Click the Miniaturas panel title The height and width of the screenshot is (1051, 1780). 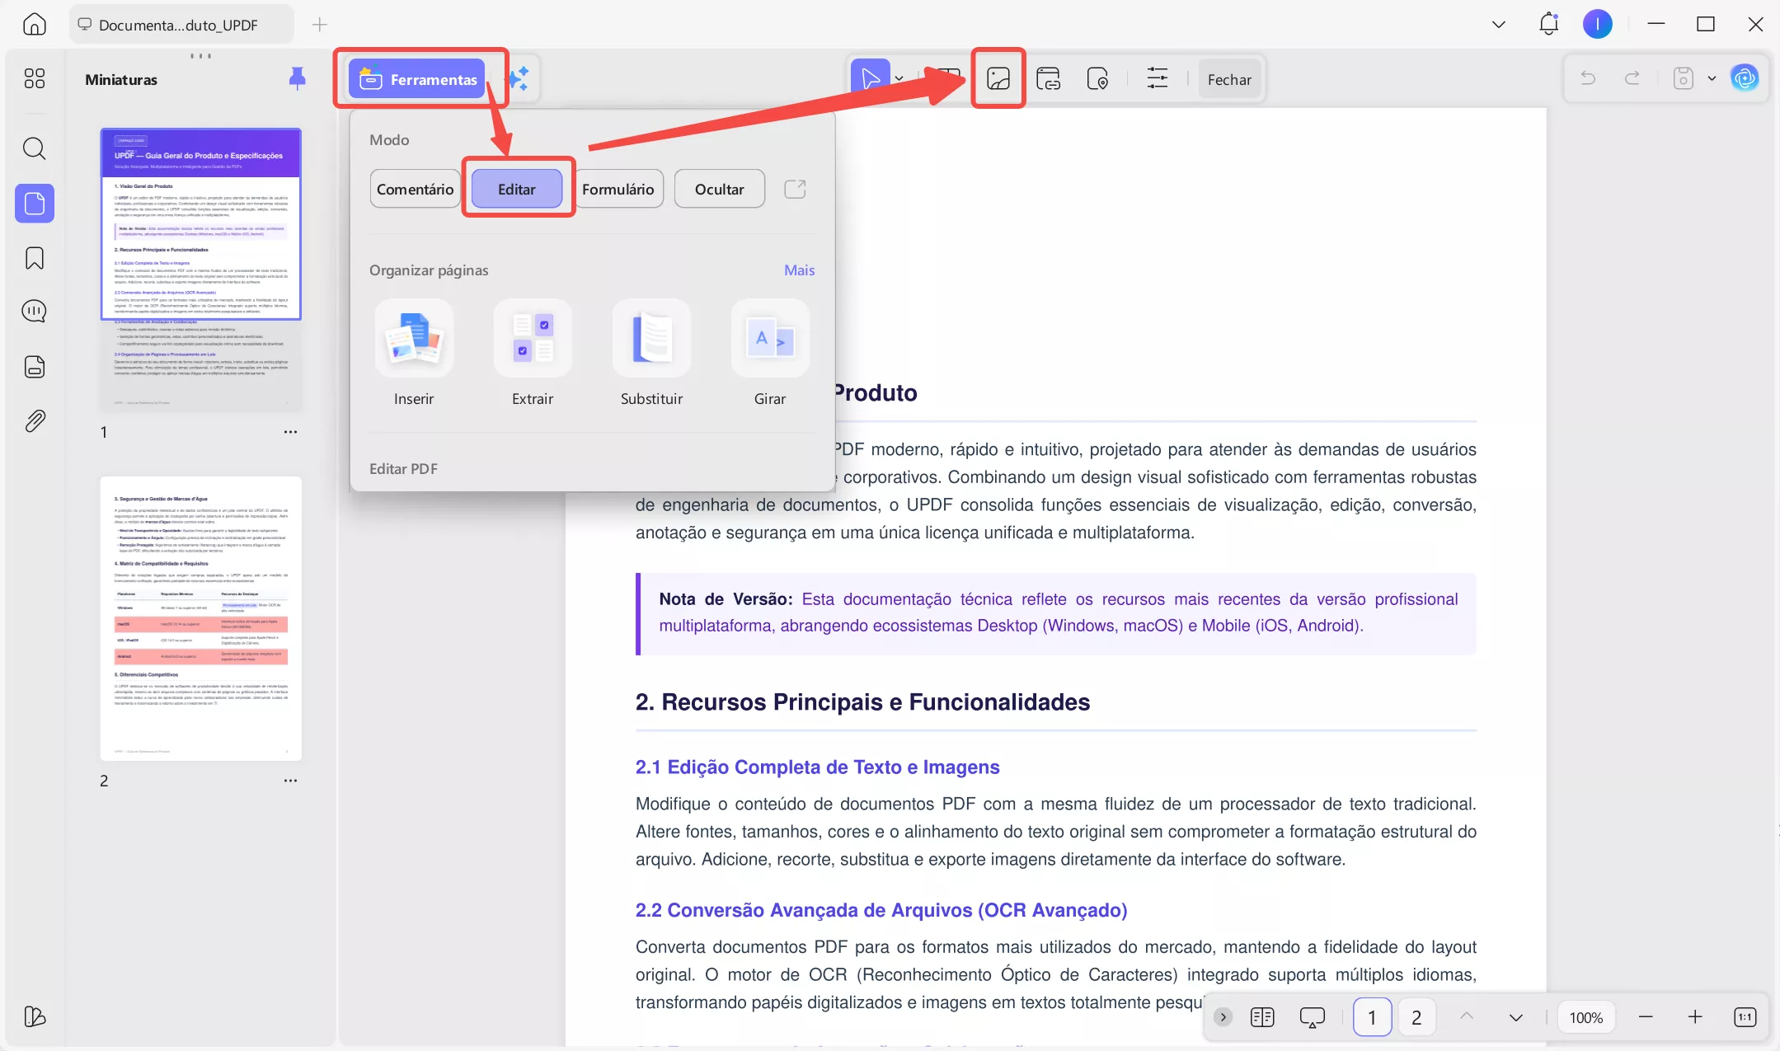(x=121, y=79)
